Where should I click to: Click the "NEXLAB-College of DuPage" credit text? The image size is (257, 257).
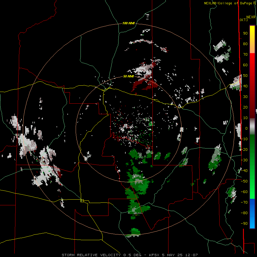click(x=228, y=3)
